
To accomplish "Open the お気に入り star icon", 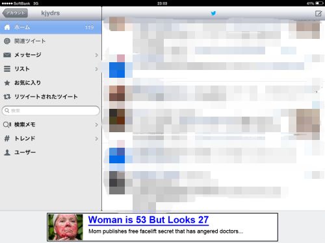I will (x=7, y=83).
